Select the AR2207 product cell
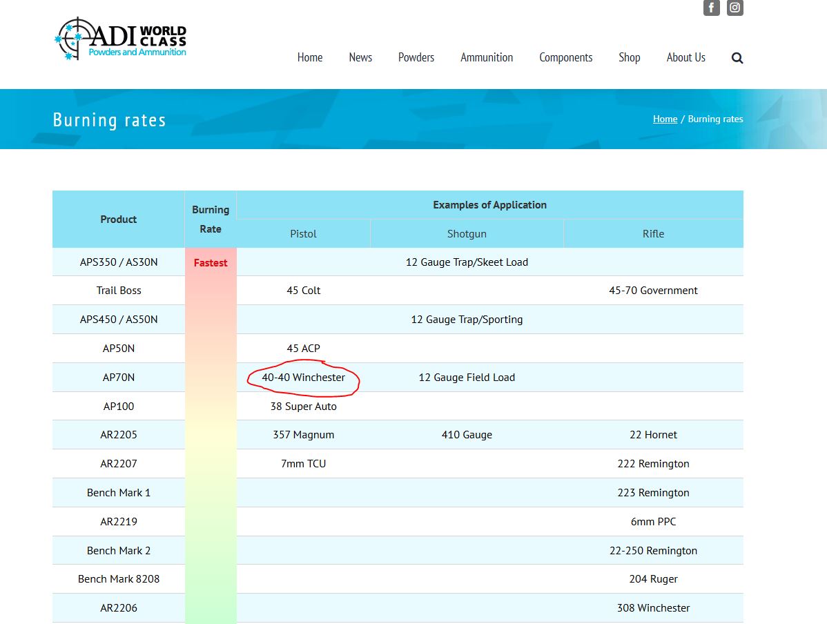The width and height of the screenshot is (827, 624). (119, 464)
